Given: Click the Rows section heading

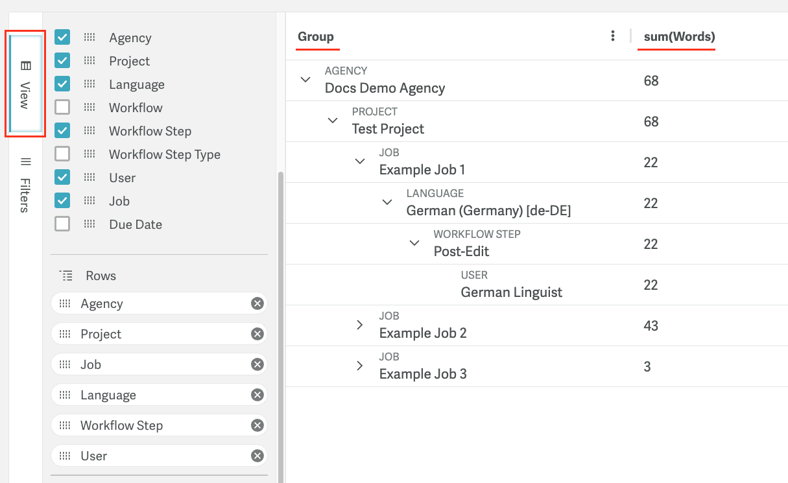Looking at the screenshot, I should (x=101, y=276).
